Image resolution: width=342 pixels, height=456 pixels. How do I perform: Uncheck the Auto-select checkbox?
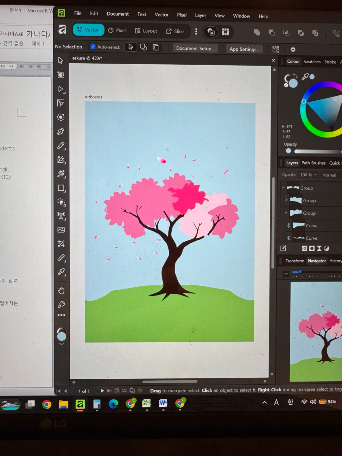coord(93,47)
